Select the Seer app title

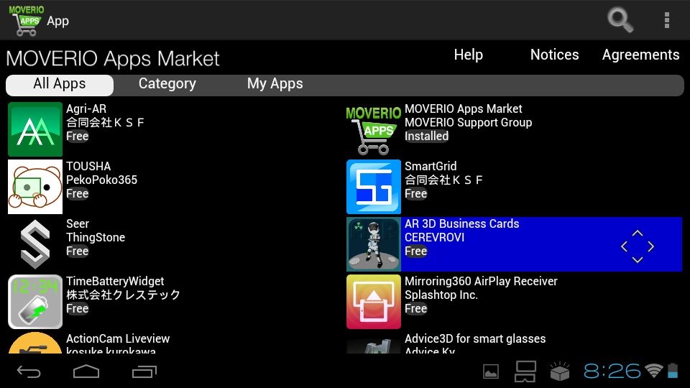pyautogui.click(x=78, y=223)
